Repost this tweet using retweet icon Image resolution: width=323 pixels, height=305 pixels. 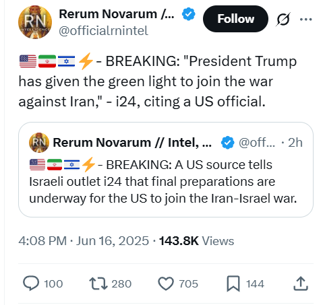(x=98, y=283)
